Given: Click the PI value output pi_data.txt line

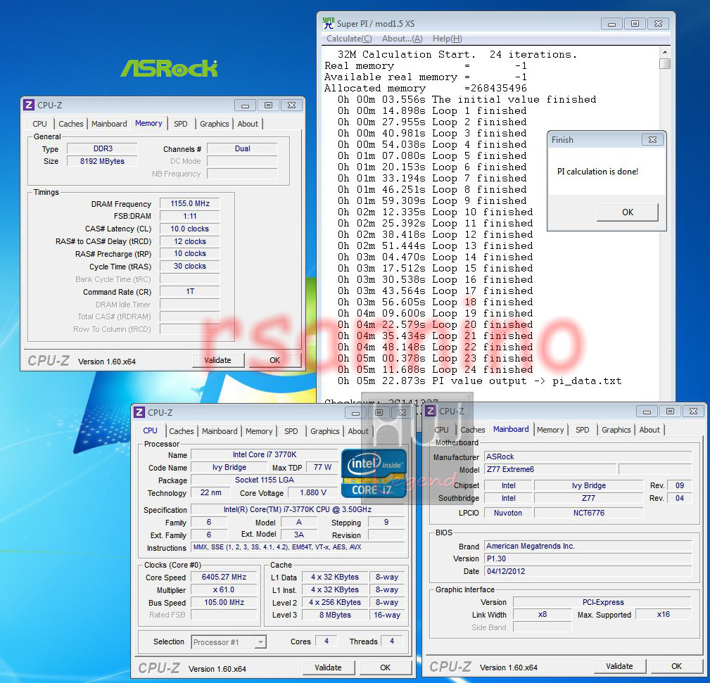Looking at the screenshot, I should 479,381.
